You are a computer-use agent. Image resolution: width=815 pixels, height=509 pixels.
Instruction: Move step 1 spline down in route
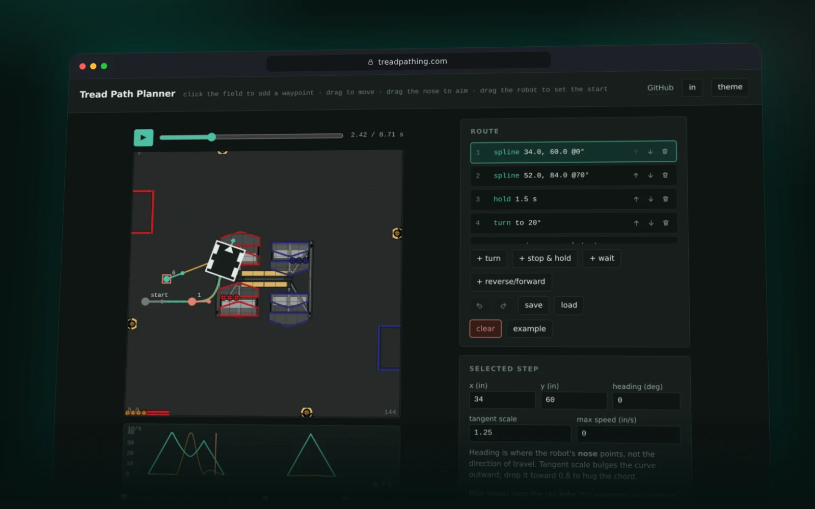point(650,152)
